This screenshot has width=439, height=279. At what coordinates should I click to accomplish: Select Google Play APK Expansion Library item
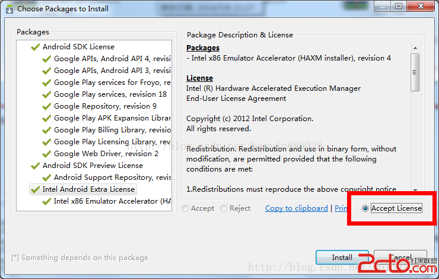[x=112, y=118]
